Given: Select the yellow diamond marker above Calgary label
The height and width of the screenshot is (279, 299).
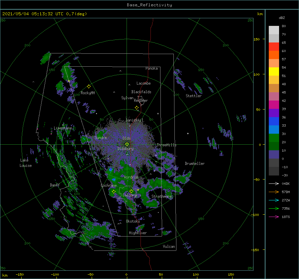Looking at the screenshot, I should tap(131, 191).
